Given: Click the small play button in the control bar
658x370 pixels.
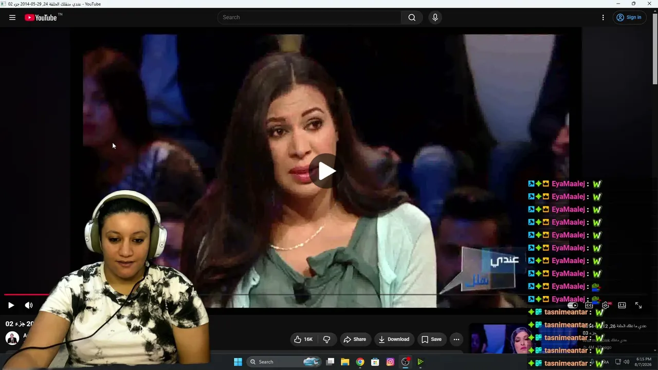Looking at the screenshot, I should pos(11,305).
